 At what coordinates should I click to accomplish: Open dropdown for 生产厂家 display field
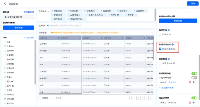click(109, 15)
